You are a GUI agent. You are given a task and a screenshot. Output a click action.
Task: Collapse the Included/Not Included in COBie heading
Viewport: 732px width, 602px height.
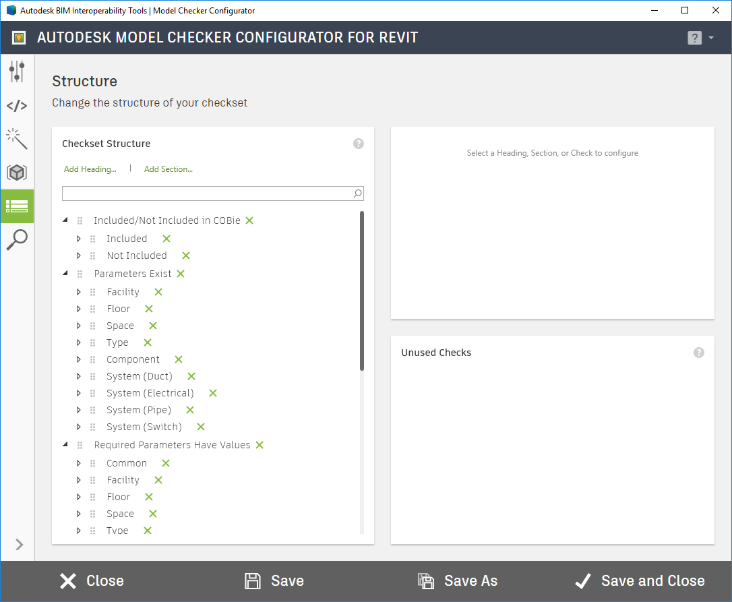click(x=65, y=220)
